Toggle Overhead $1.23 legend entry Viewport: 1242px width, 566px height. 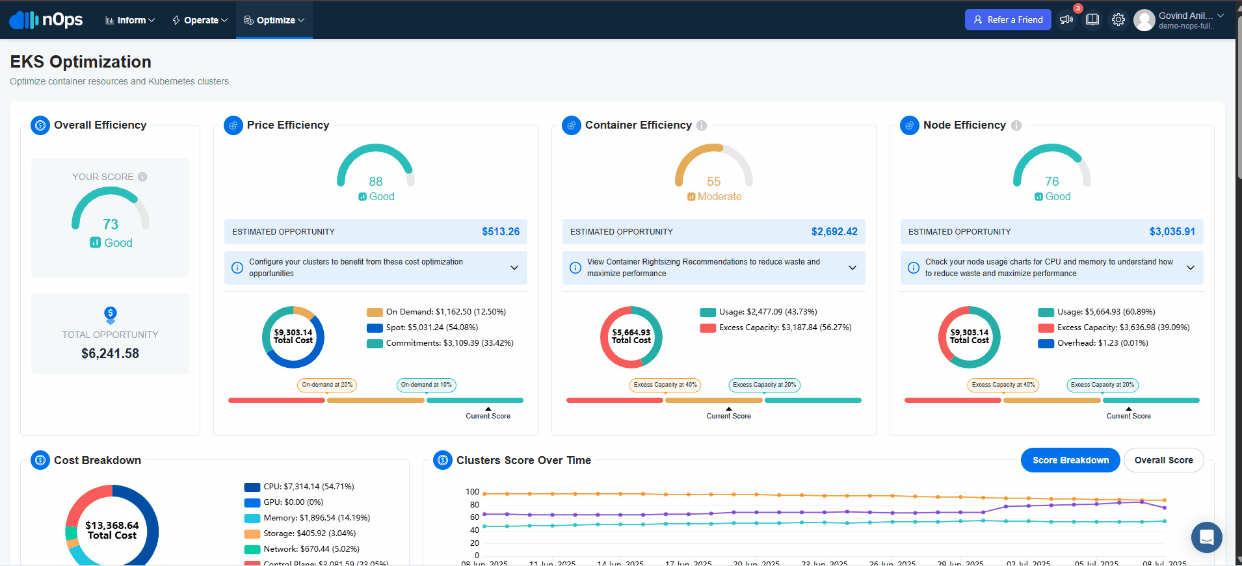tap(1093, 343)
